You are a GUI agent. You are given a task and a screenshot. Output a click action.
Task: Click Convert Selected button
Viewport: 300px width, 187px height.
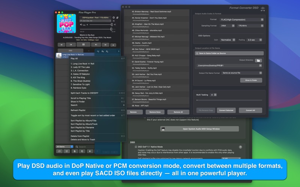pos(226,110)
